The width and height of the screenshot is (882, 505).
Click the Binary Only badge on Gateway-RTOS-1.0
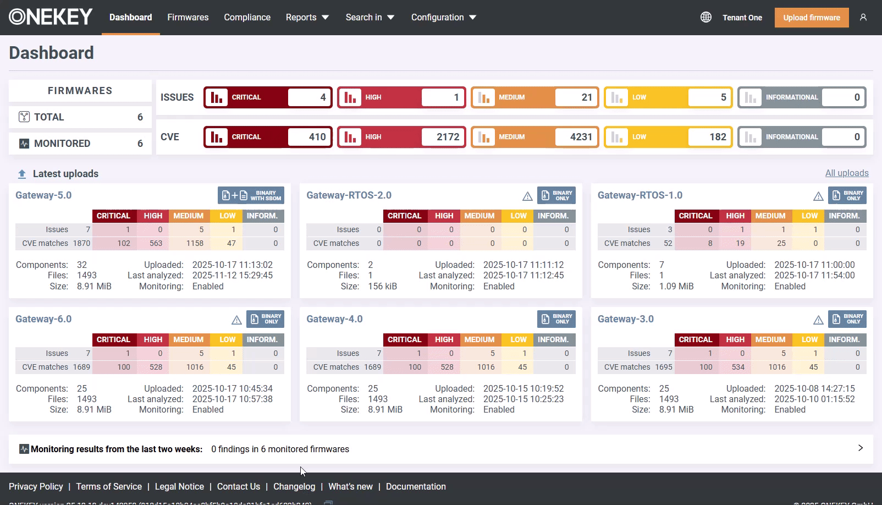(x=847, y=195)
